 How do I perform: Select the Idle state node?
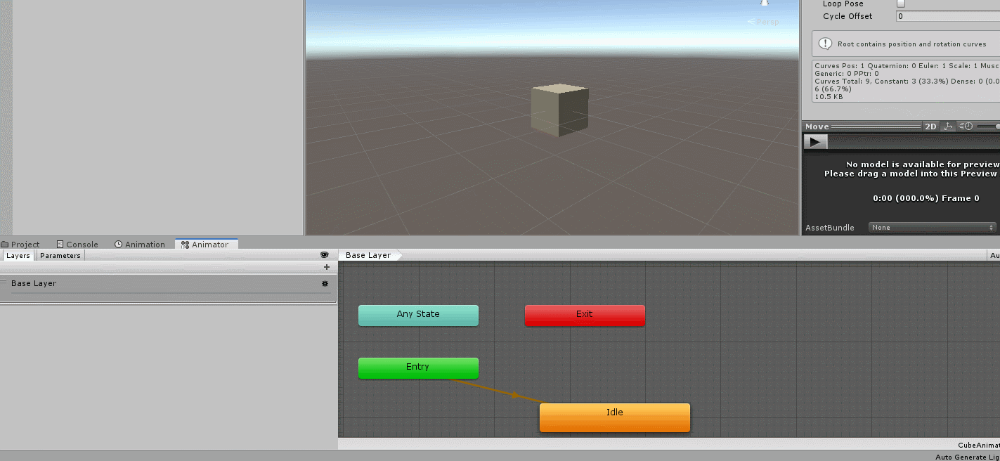[x=614, y=417]
